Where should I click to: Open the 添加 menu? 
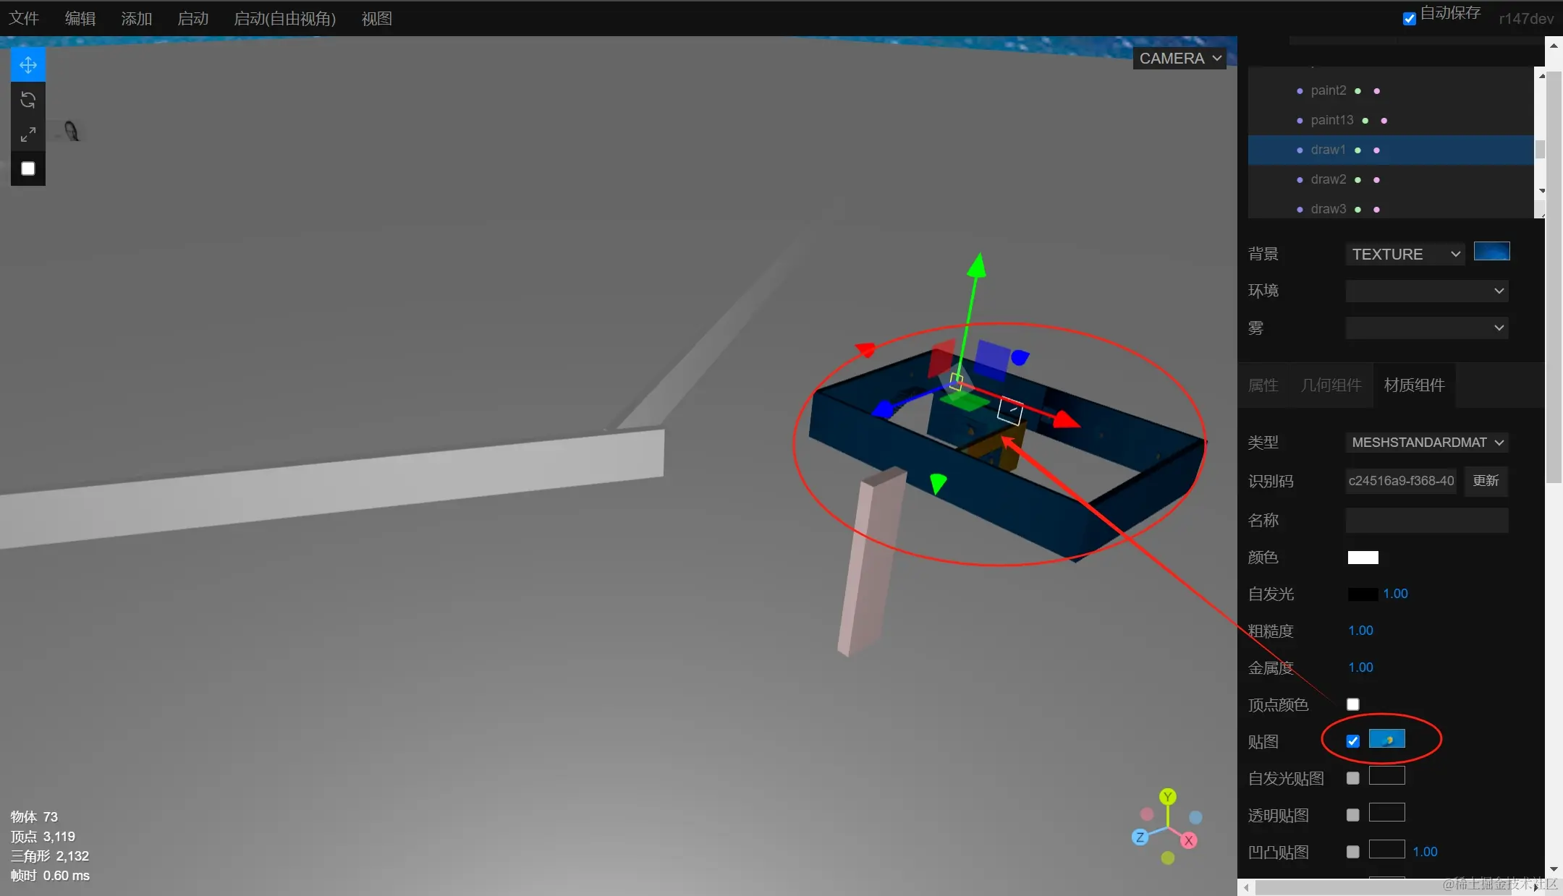[136, 19]
